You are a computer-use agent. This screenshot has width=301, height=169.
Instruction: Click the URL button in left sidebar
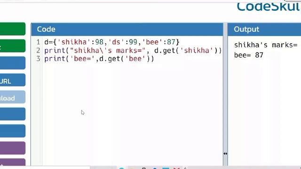coord(13,80)
